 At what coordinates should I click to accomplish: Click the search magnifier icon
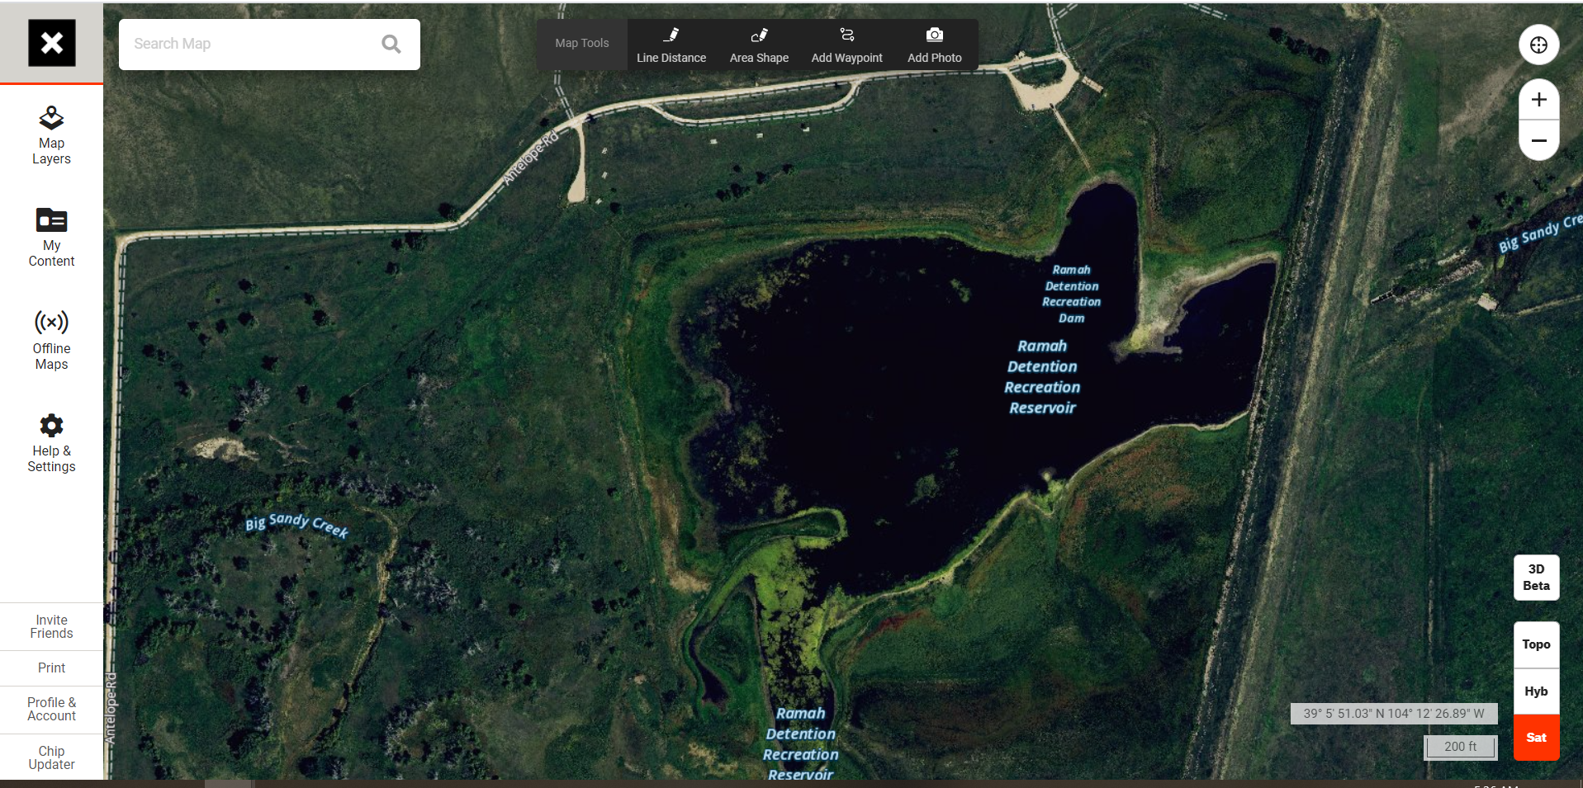391,45
